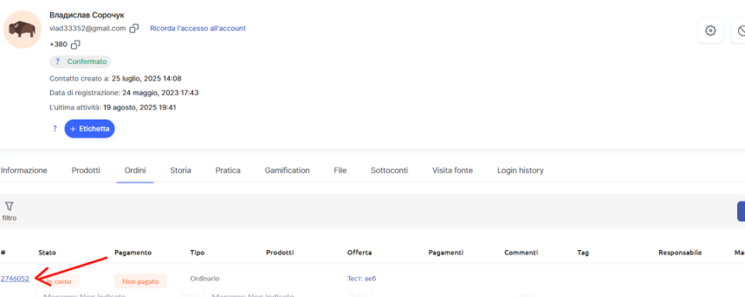This screenshot has height=297, width=745.
Task: Add a label with Etichetta button
Action: [x=90, y=129]
